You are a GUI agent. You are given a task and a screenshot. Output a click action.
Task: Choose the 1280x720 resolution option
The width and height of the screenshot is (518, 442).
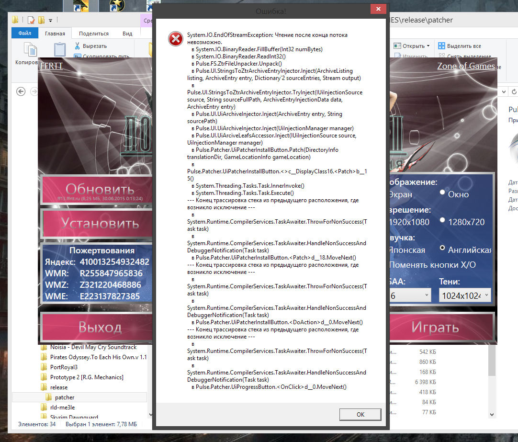[442, 220]
